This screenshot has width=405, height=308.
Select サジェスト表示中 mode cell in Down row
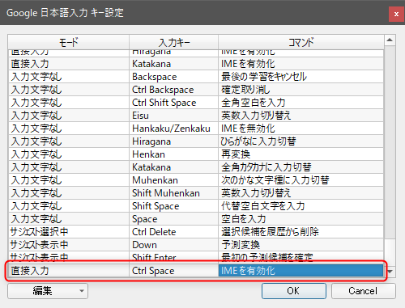[x=69, y=245]
